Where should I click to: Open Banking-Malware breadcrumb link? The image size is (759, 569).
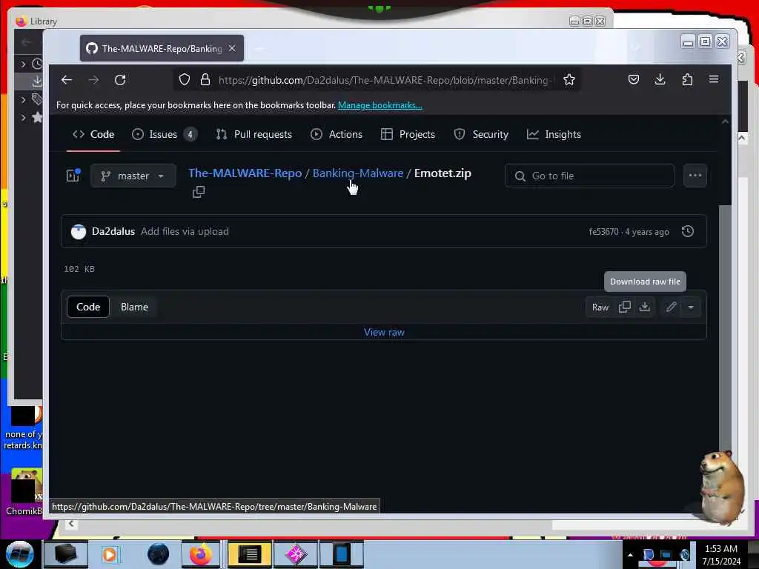click(358, 173)
